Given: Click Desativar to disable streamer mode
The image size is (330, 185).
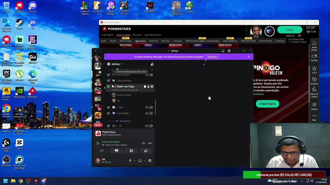Looking at the screenshot, I should [212, 57].
